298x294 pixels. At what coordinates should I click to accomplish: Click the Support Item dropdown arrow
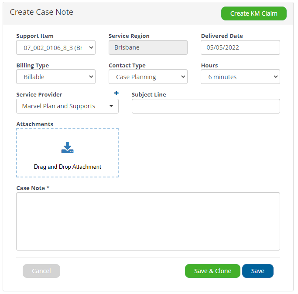click(x=91, y=47)
